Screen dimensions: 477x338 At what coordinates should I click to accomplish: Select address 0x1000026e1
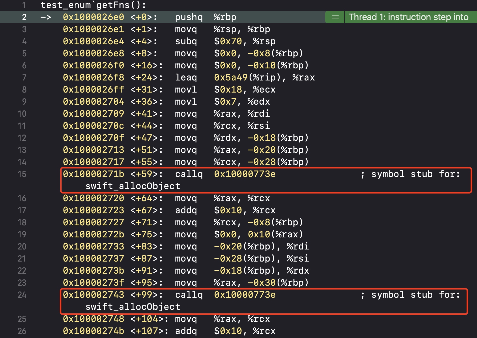pos(94,29)
